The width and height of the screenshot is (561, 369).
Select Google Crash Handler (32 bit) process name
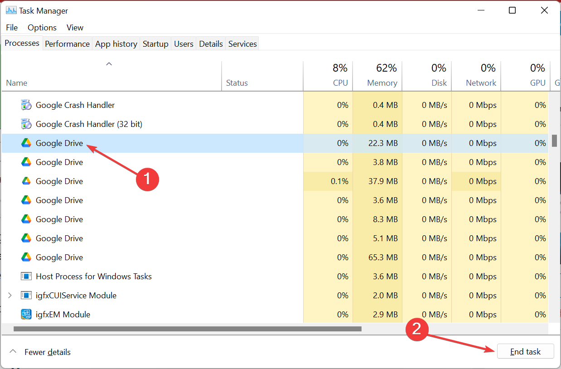89,124
